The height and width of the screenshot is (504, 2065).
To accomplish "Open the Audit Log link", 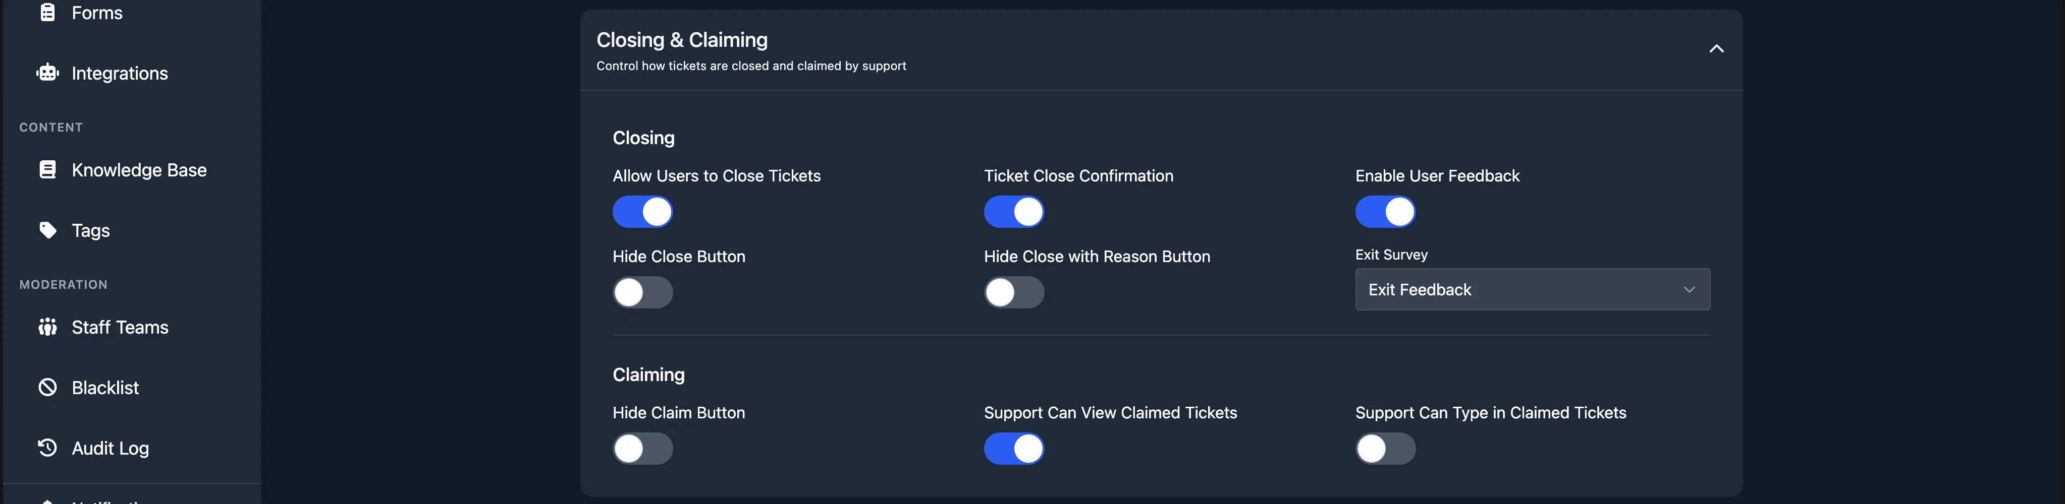I will (111, 448).
